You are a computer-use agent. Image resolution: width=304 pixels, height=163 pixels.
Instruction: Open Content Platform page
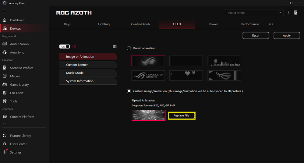pyautogui.click(x=22, y=116)
